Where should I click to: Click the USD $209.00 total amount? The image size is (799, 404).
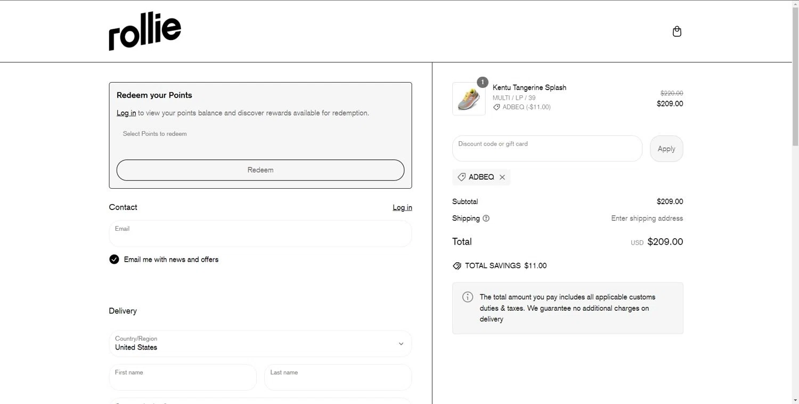(657, 241)
